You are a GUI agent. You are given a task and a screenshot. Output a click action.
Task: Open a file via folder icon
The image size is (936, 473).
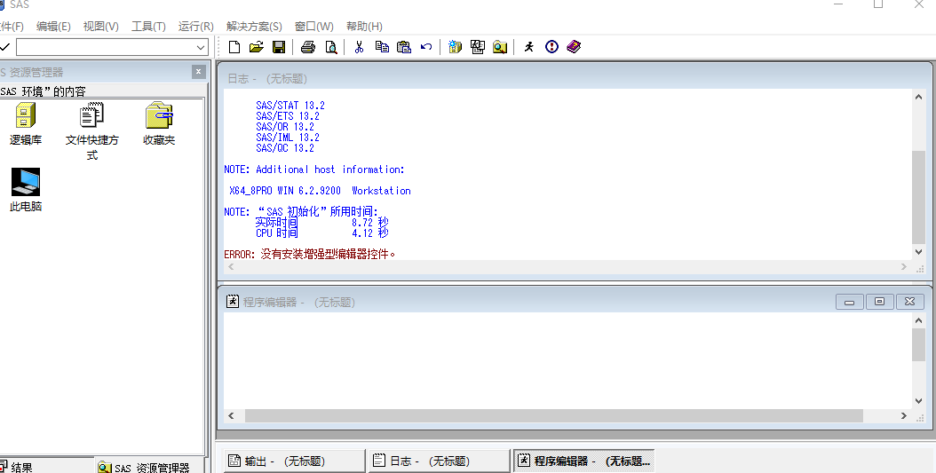tap(256, 46)
